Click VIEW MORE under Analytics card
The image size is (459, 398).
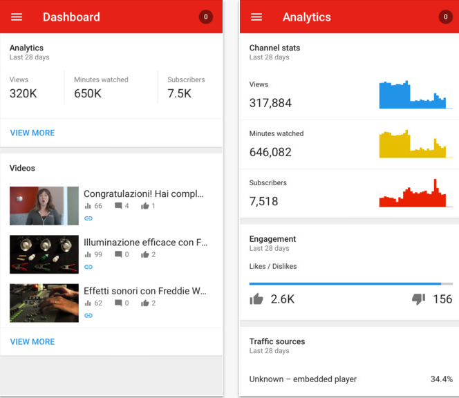click(x=32, y=133)
